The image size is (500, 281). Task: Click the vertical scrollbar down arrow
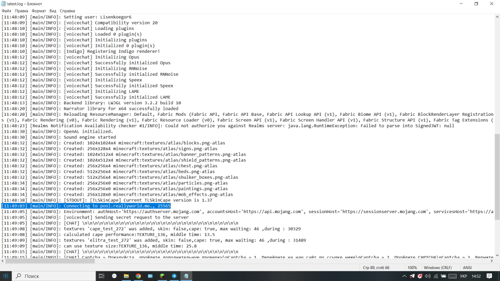[x=497, y=255]
